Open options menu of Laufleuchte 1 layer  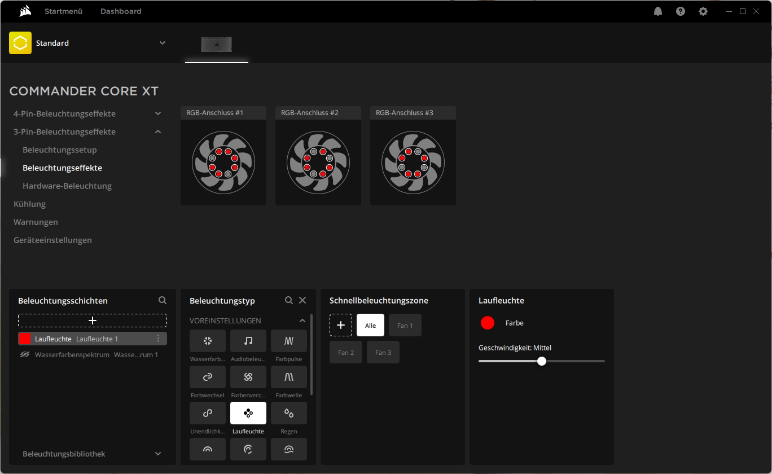click(159, 339)
